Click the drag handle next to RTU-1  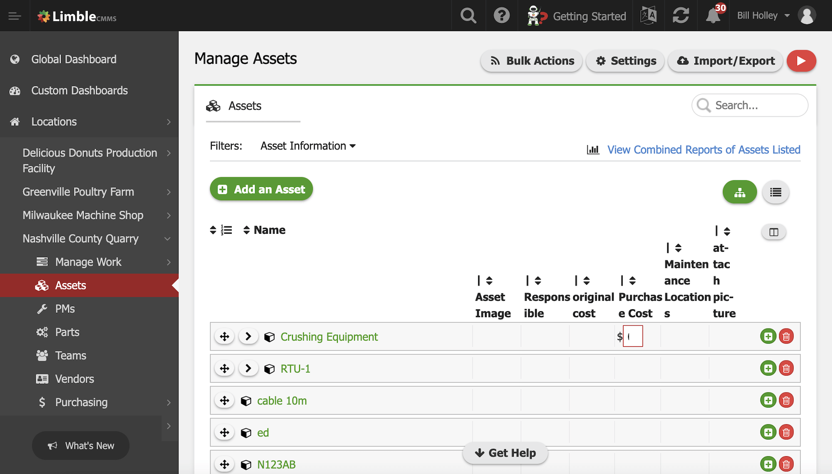(x=224, y=368)
